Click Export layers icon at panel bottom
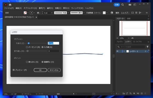Screen dimensions: 153x98 [127, 93]
